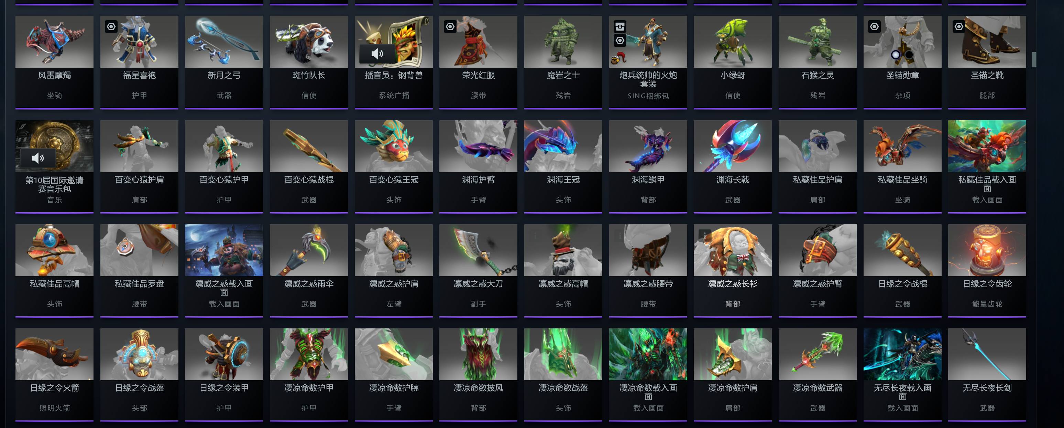The height and width of the screenshot is (428, 1064).
Task: Click gem socket icon on 荣光红服
Action: click(x=450, y=27)
